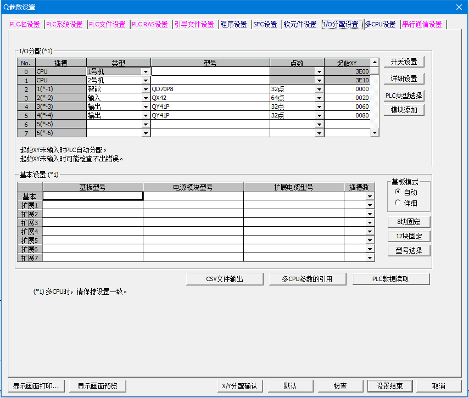Screen dimensions: 469x398
Task: Close the Q参数设置 dialog window
Action: pos(459,7)
